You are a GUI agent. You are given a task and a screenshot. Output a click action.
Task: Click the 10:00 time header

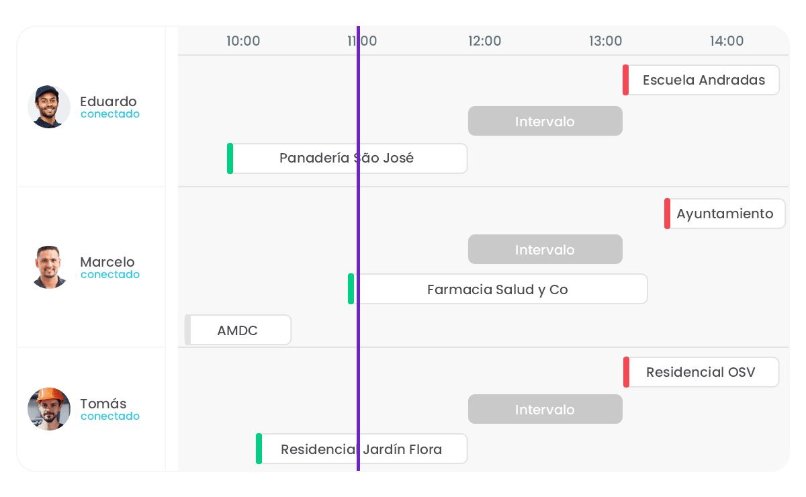(243, 41)
